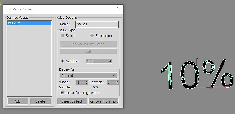
Task: Click Insert In Text button
Action: (x=72, y=101)
